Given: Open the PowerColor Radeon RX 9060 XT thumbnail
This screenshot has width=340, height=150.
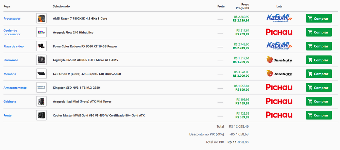Looking at the screenshot, I should (x=41, y=46).
